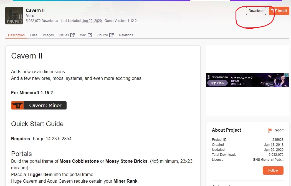Click the Download button
Image resolution: width=291 pixels, height=186 pixels.
point(256,11)
